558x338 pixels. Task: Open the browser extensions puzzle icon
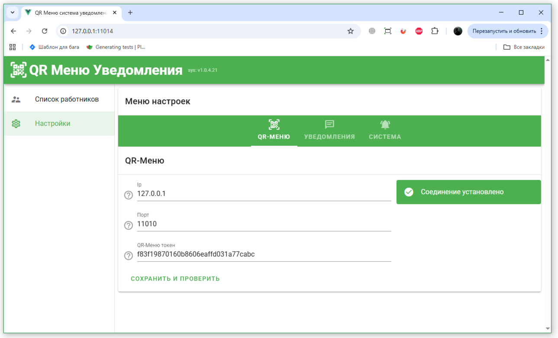(435, 31)
